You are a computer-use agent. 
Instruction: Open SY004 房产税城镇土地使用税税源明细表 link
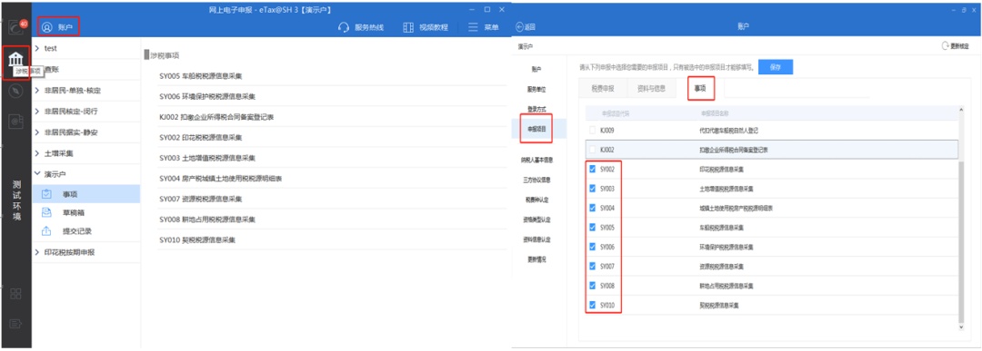[220, 178]
